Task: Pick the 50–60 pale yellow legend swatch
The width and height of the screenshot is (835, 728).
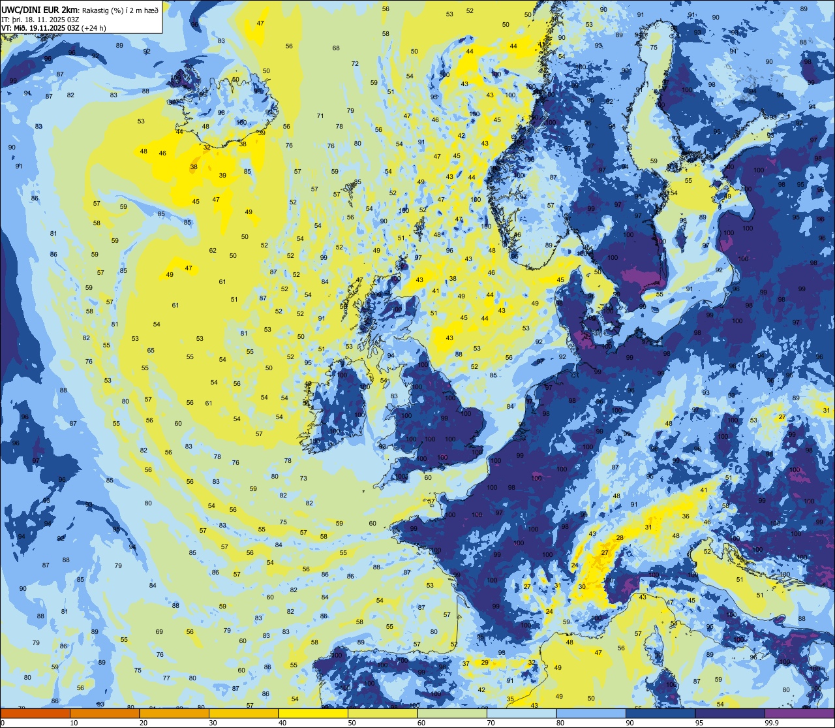Action: (x=382, y=714)
